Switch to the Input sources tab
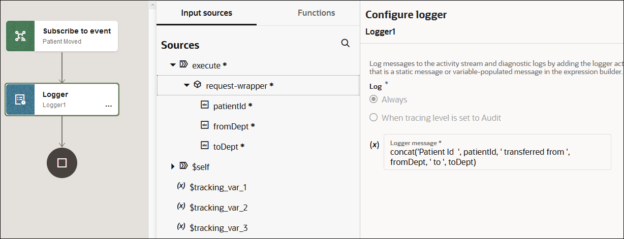Screen dimensions: 624x239 click(206, 13)
